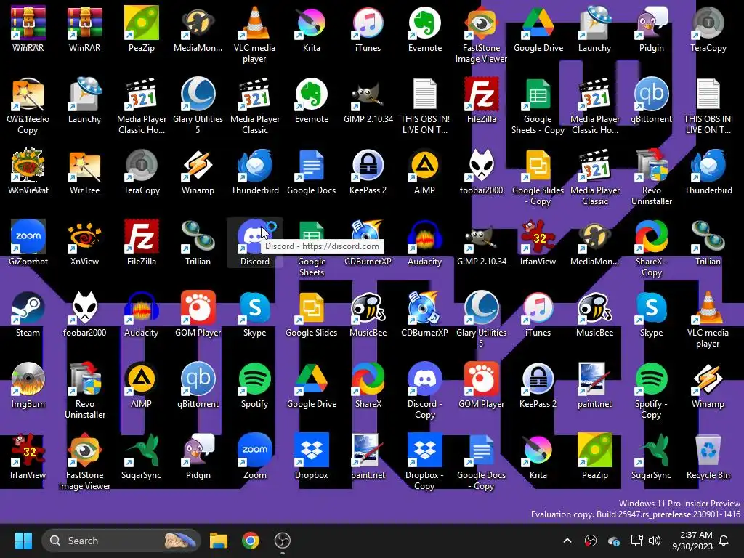Launch ImgBurn from the desktop

tap(28, 385)
